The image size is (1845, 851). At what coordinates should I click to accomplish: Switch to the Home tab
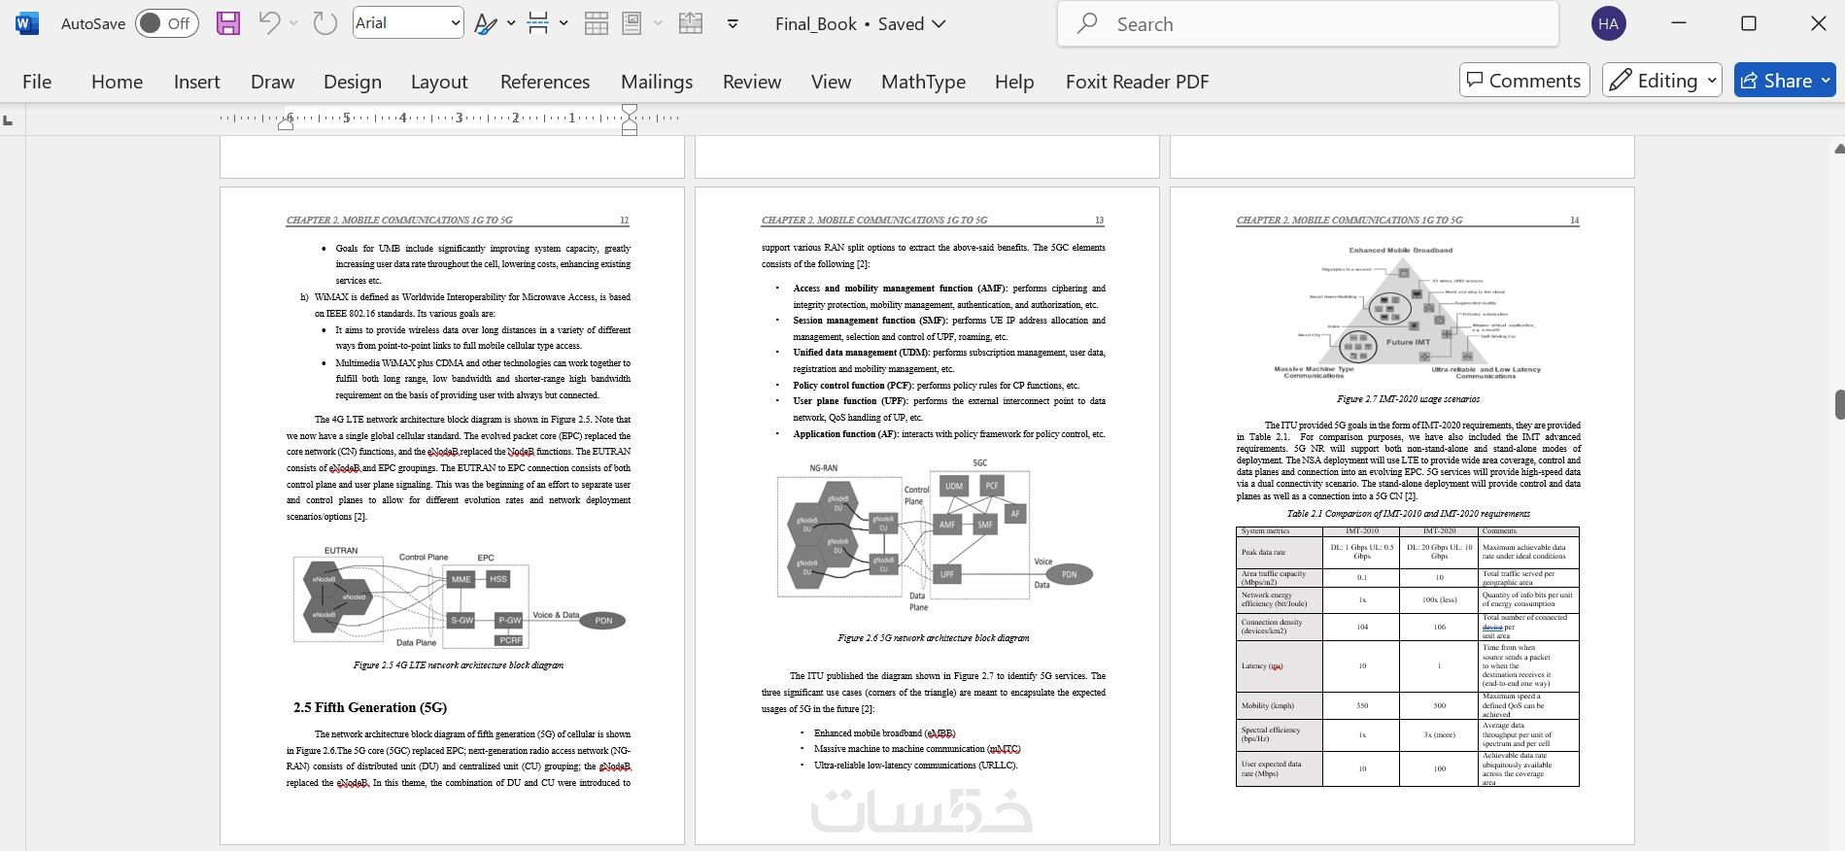click(117, 82)
